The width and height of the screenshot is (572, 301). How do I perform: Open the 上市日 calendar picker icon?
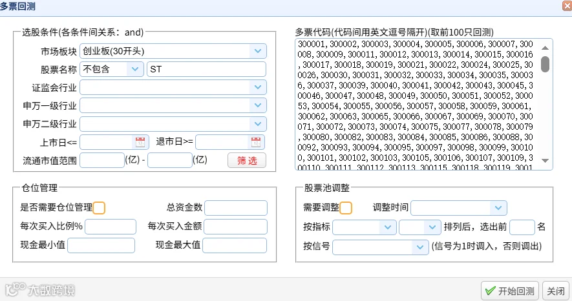pos(140,142)
